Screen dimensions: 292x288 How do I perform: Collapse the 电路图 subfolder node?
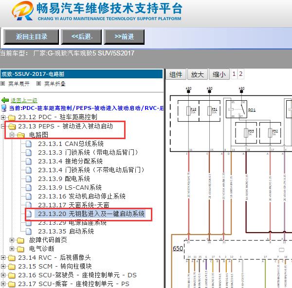pos(12,135)
